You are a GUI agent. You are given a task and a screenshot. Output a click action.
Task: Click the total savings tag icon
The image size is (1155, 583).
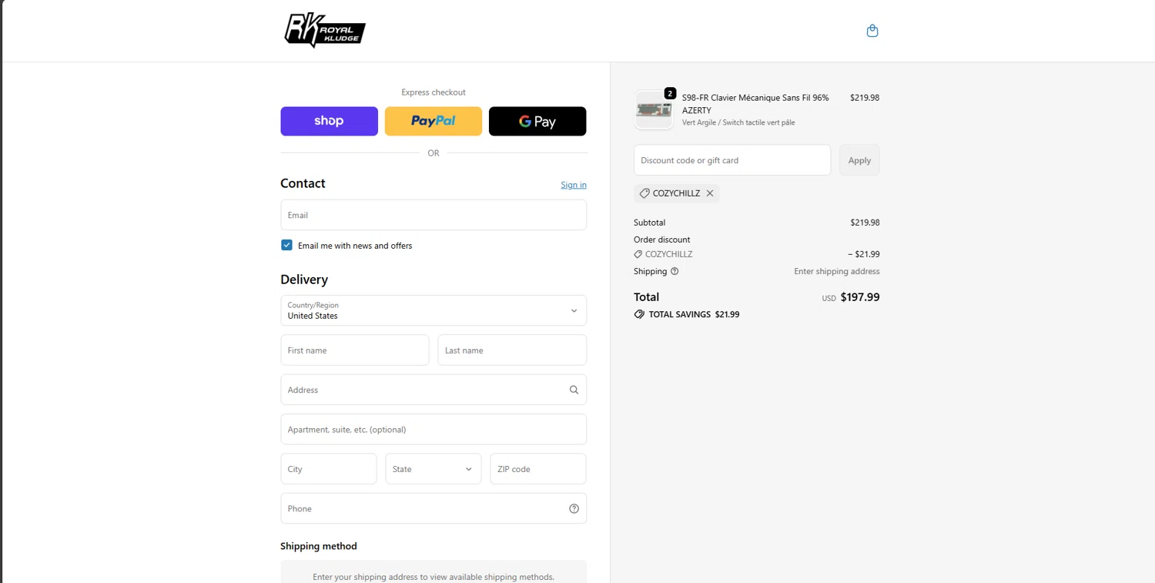click(x=639, y=314)
